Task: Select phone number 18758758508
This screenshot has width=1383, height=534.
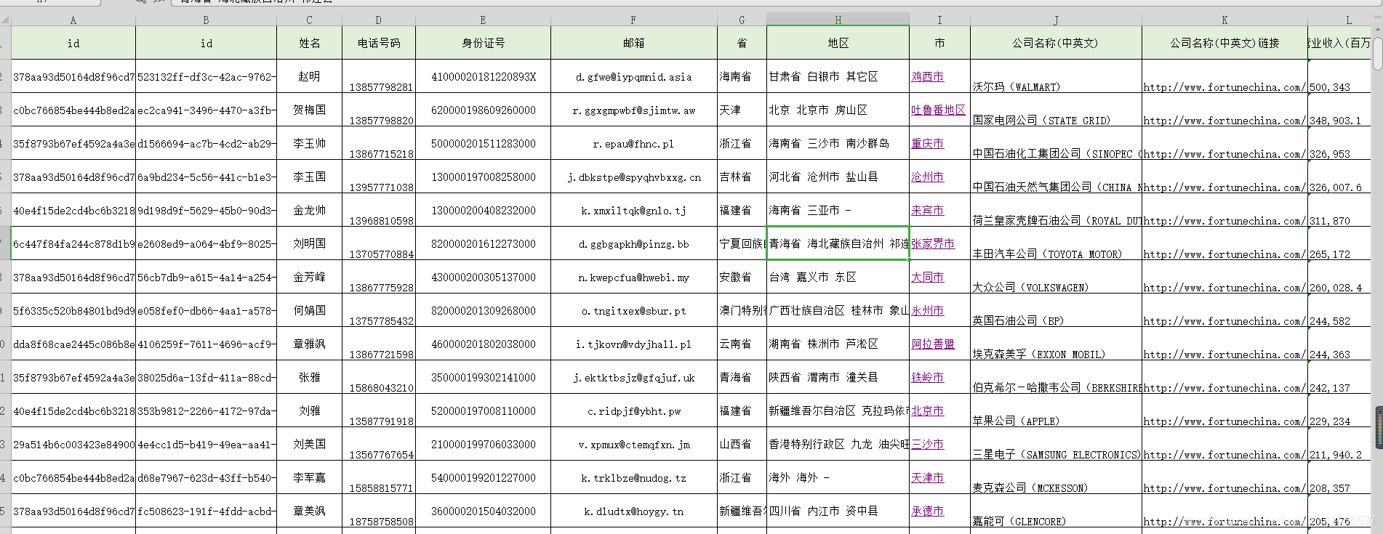Action: point(379,511)
